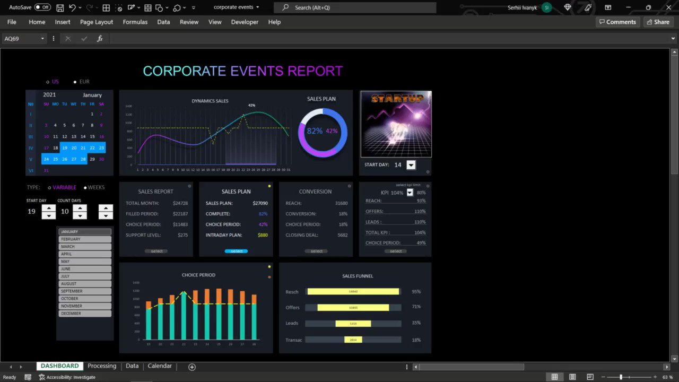Switch to Calendar sheet tab
679x382 pixels.
click(160, 366)
